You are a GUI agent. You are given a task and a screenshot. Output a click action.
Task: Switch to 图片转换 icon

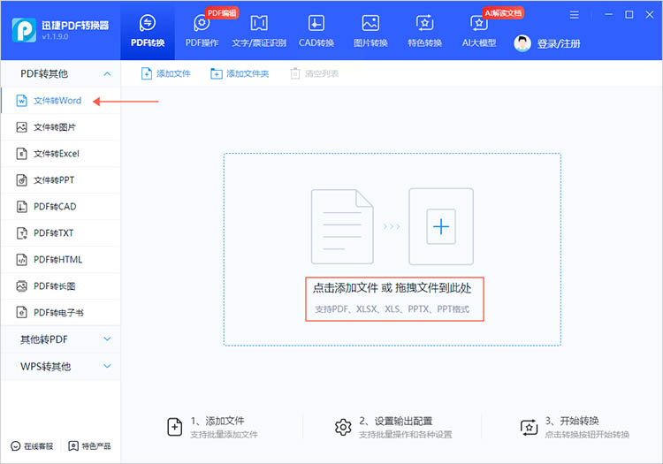[x=370, y=23]
